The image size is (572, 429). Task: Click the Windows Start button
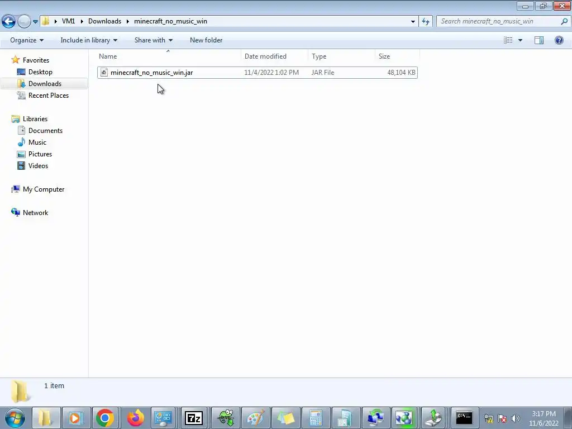point(15,418)
